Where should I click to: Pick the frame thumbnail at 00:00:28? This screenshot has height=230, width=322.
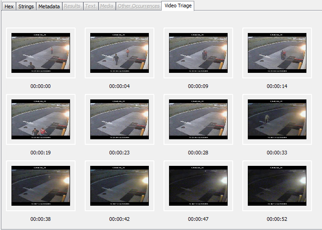point(198,119)
